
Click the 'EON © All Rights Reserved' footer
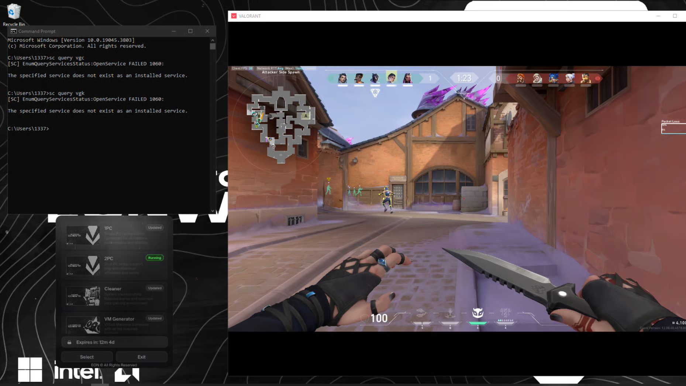pyautogui.click(x=114, y=365)
